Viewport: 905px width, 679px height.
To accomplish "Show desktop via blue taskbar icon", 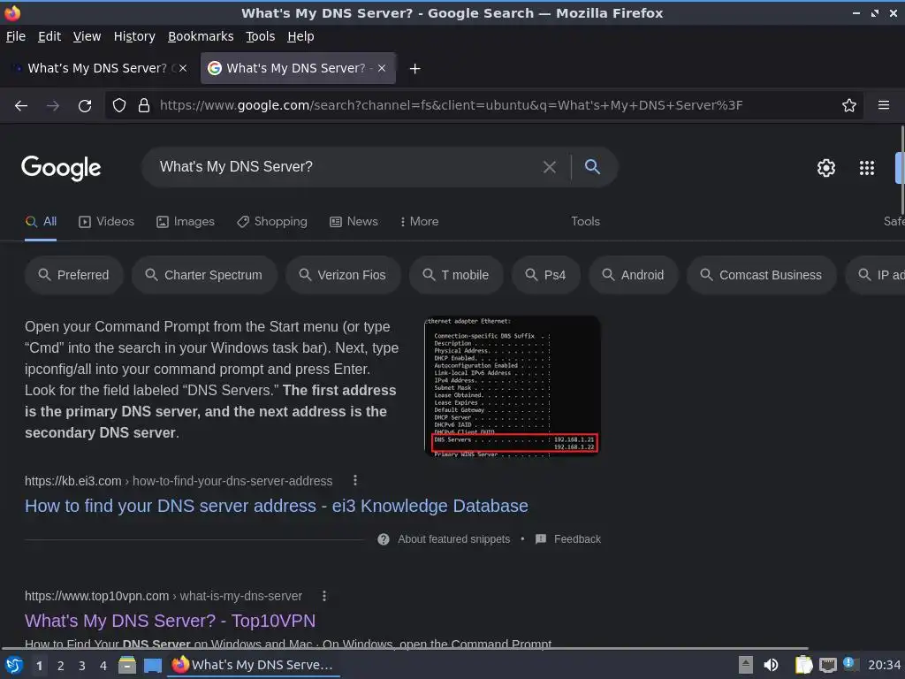I will [152, 666].
